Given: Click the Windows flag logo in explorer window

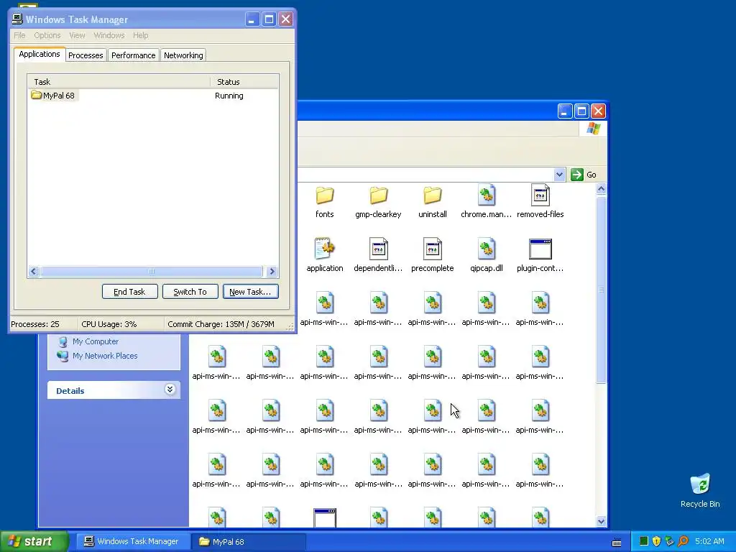Looking at the screenshot, I should [593, 129].
